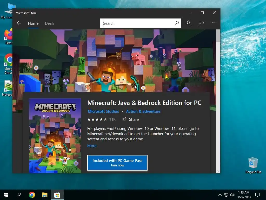
Task: Open the volume speaker tray icon
Action: pos(232,195)
